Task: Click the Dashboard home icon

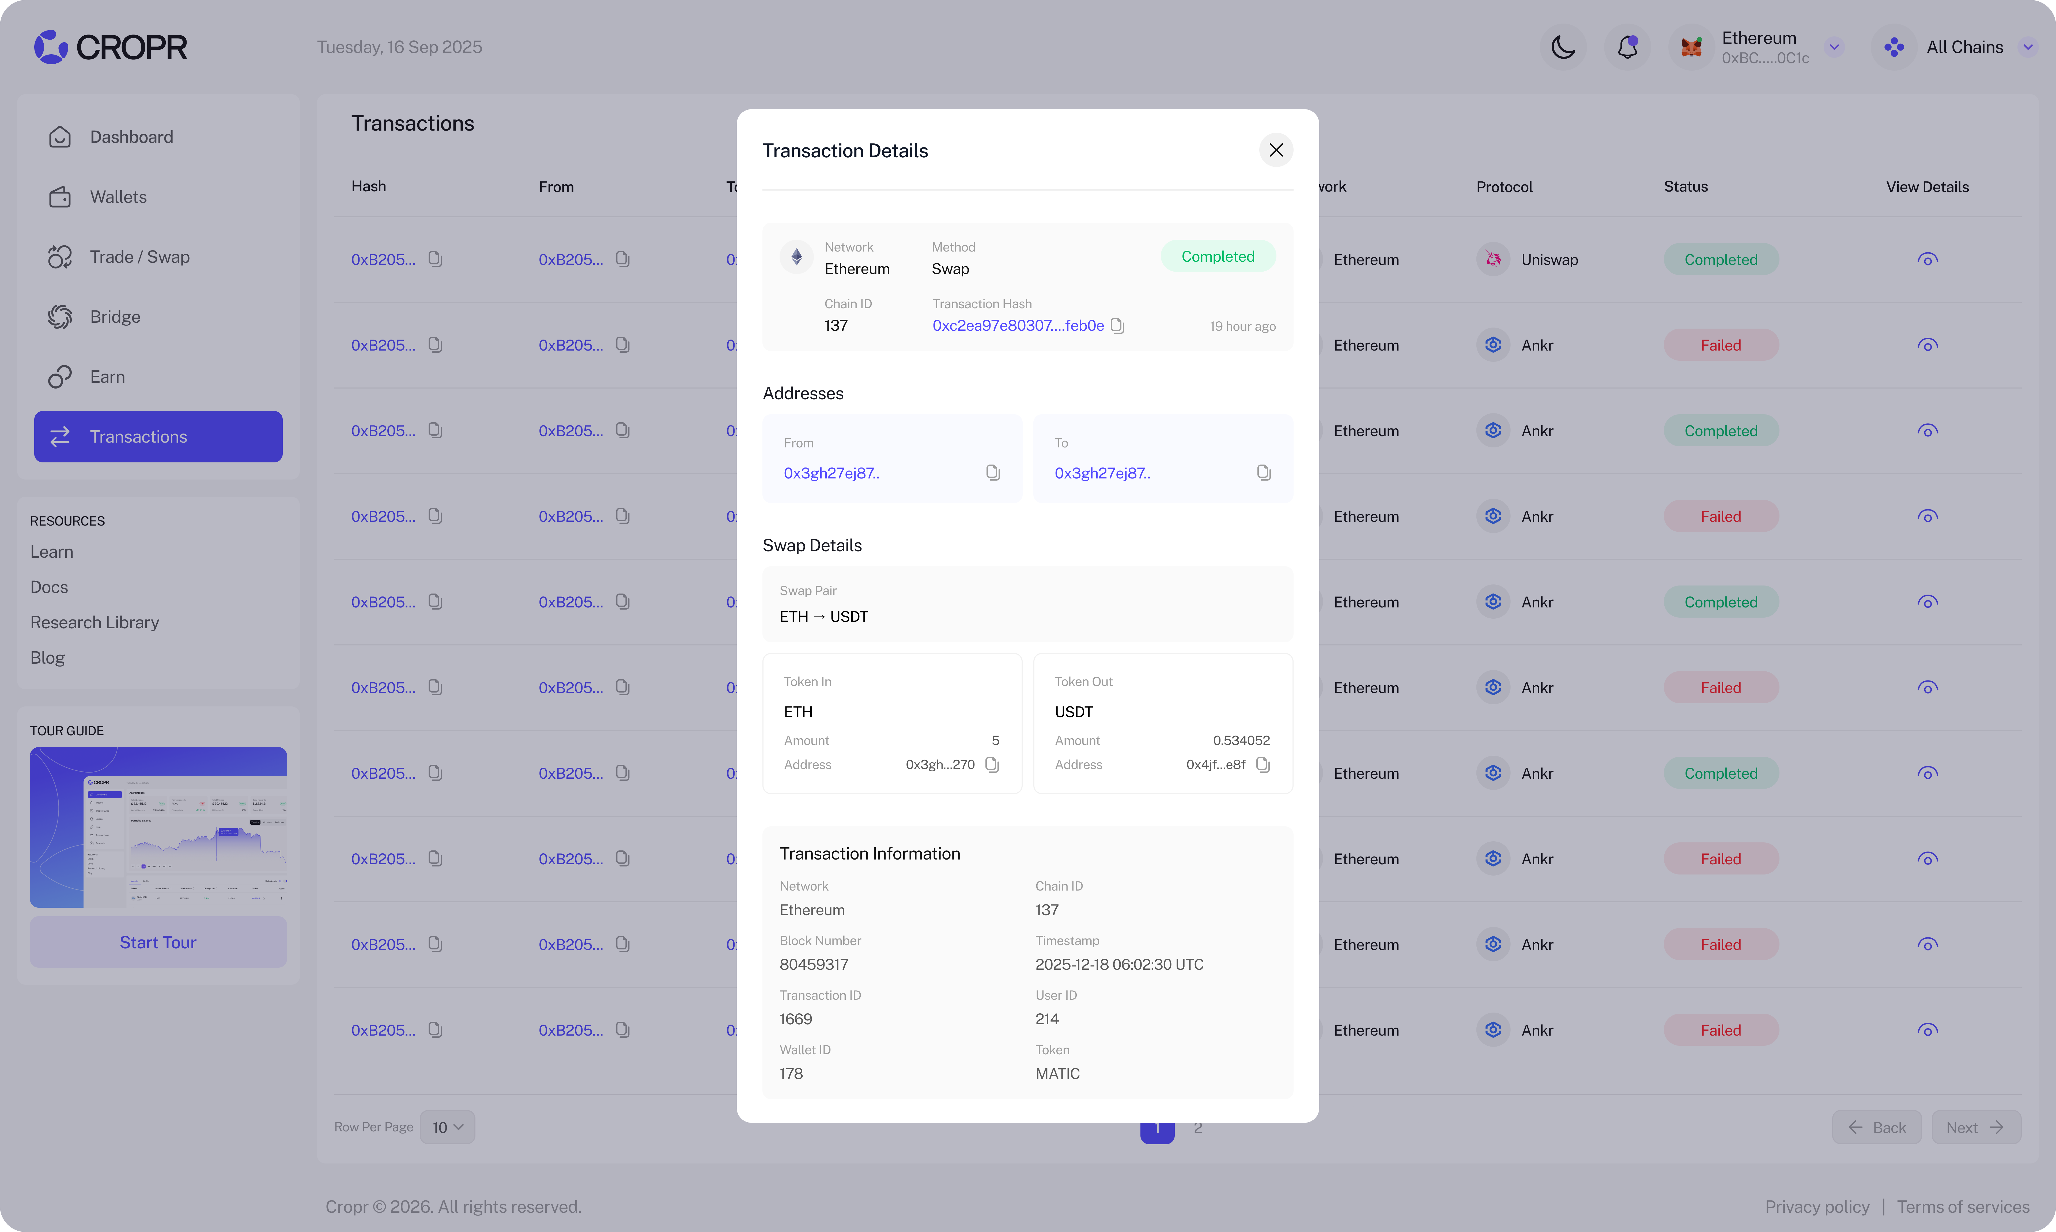Action: click(60, 137)
